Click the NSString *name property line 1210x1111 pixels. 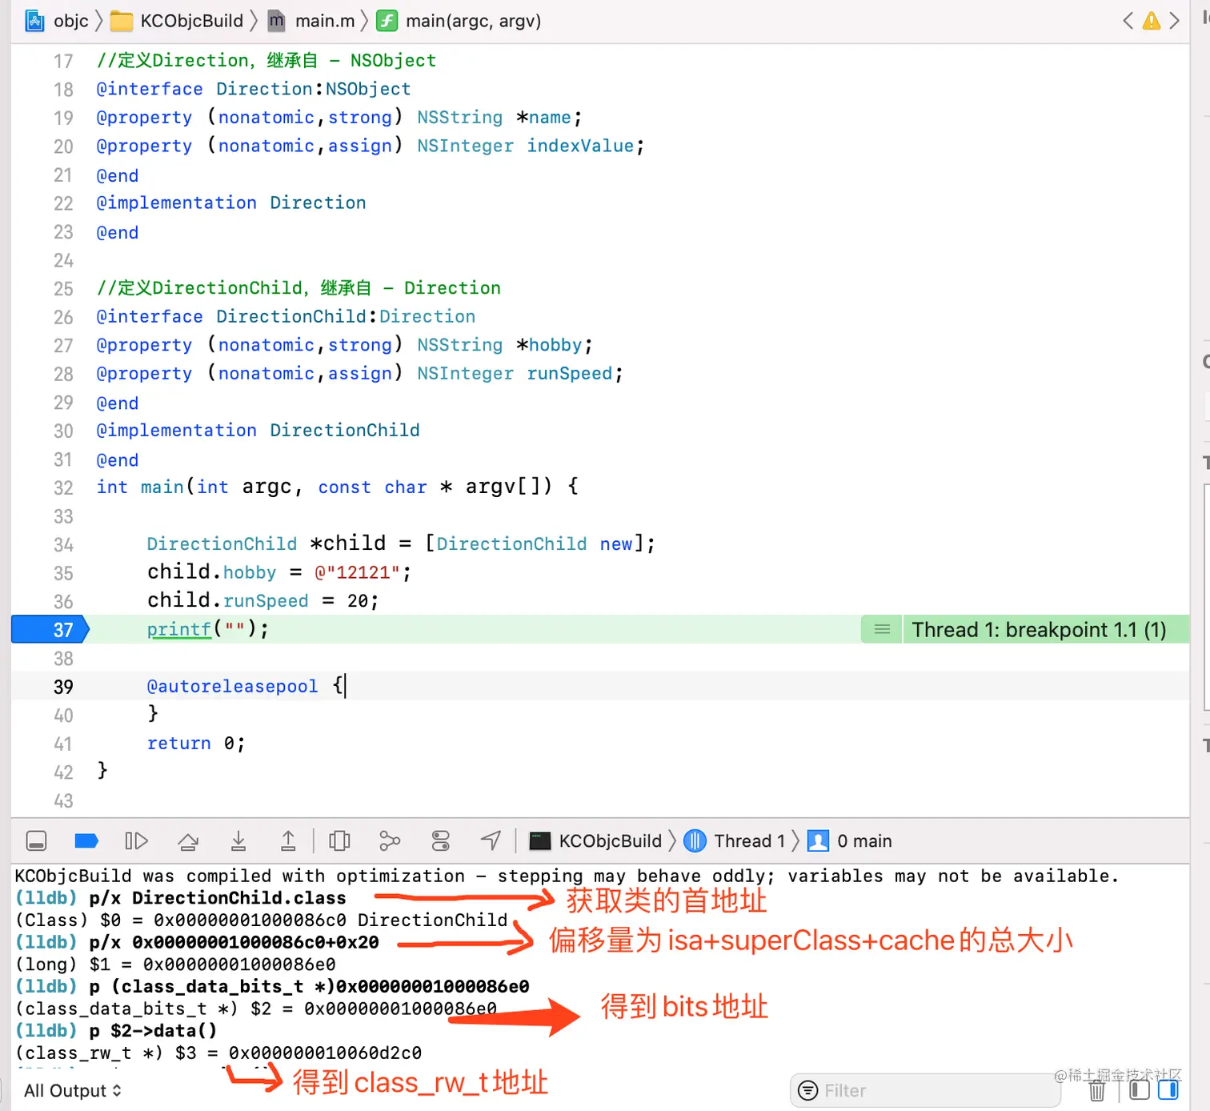coord(339,118)
